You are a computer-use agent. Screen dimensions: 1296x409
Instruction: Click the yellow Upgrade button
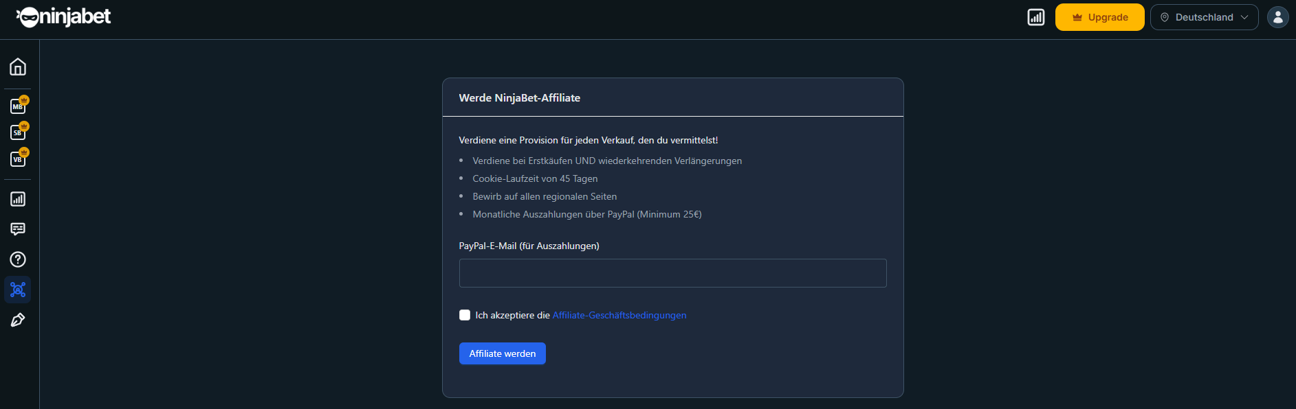(1100, 17)
